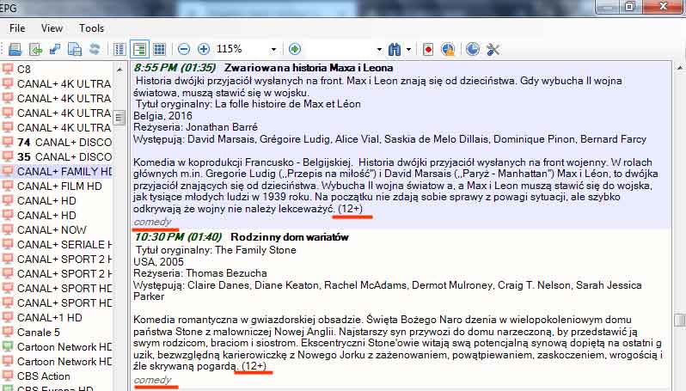The height and width of the screenshot is (391, 686).
Task: Open the empty combo box dropdown arrow
Action: coord(379,49)
